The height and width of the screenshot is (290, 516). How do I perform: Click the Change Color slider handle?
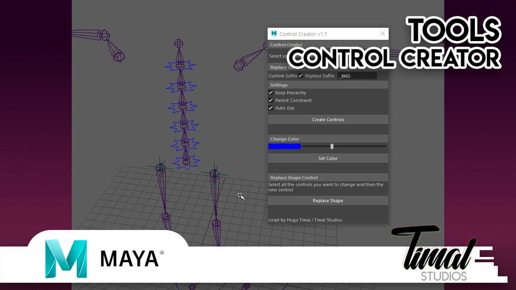(x=332, y=146)
